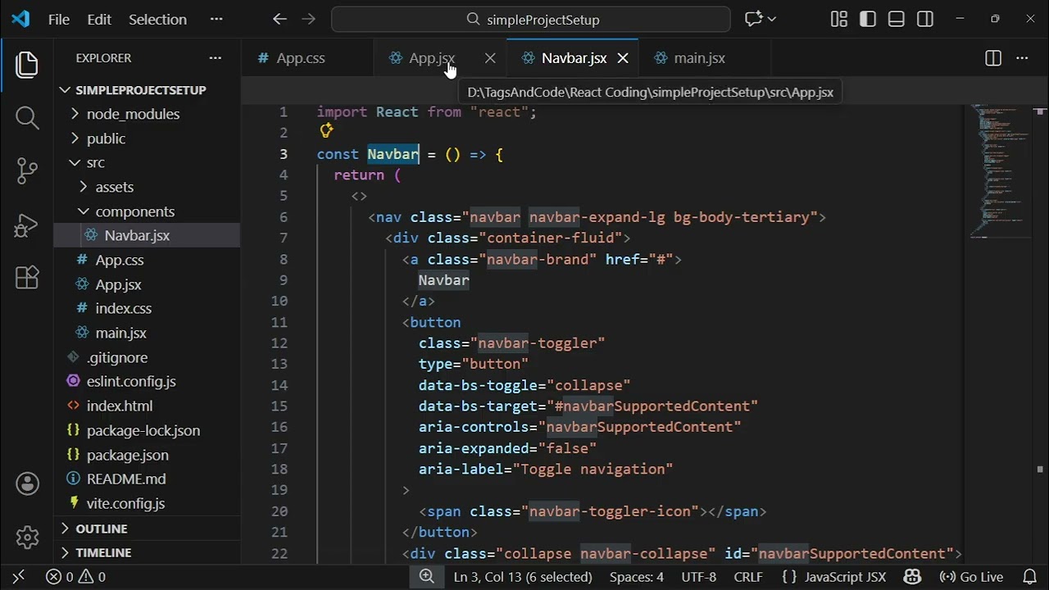1049x590 pixels.
Task: Open the Manage gear icon
Action: 27,538
